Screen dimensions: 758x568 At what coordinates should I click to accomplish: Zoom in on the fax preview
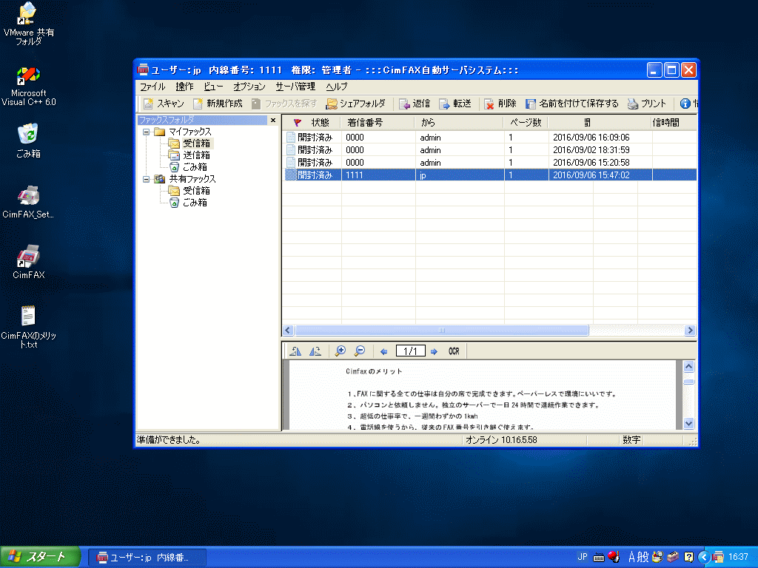(x=341, y=351)
